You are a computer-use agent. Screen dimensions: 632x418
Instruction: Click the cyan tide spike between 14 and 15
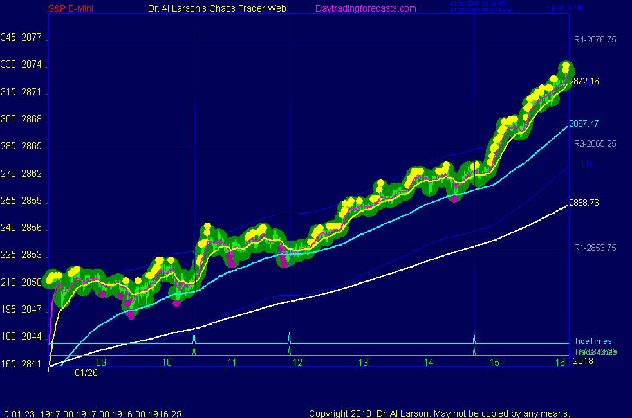tap(474, 338)
